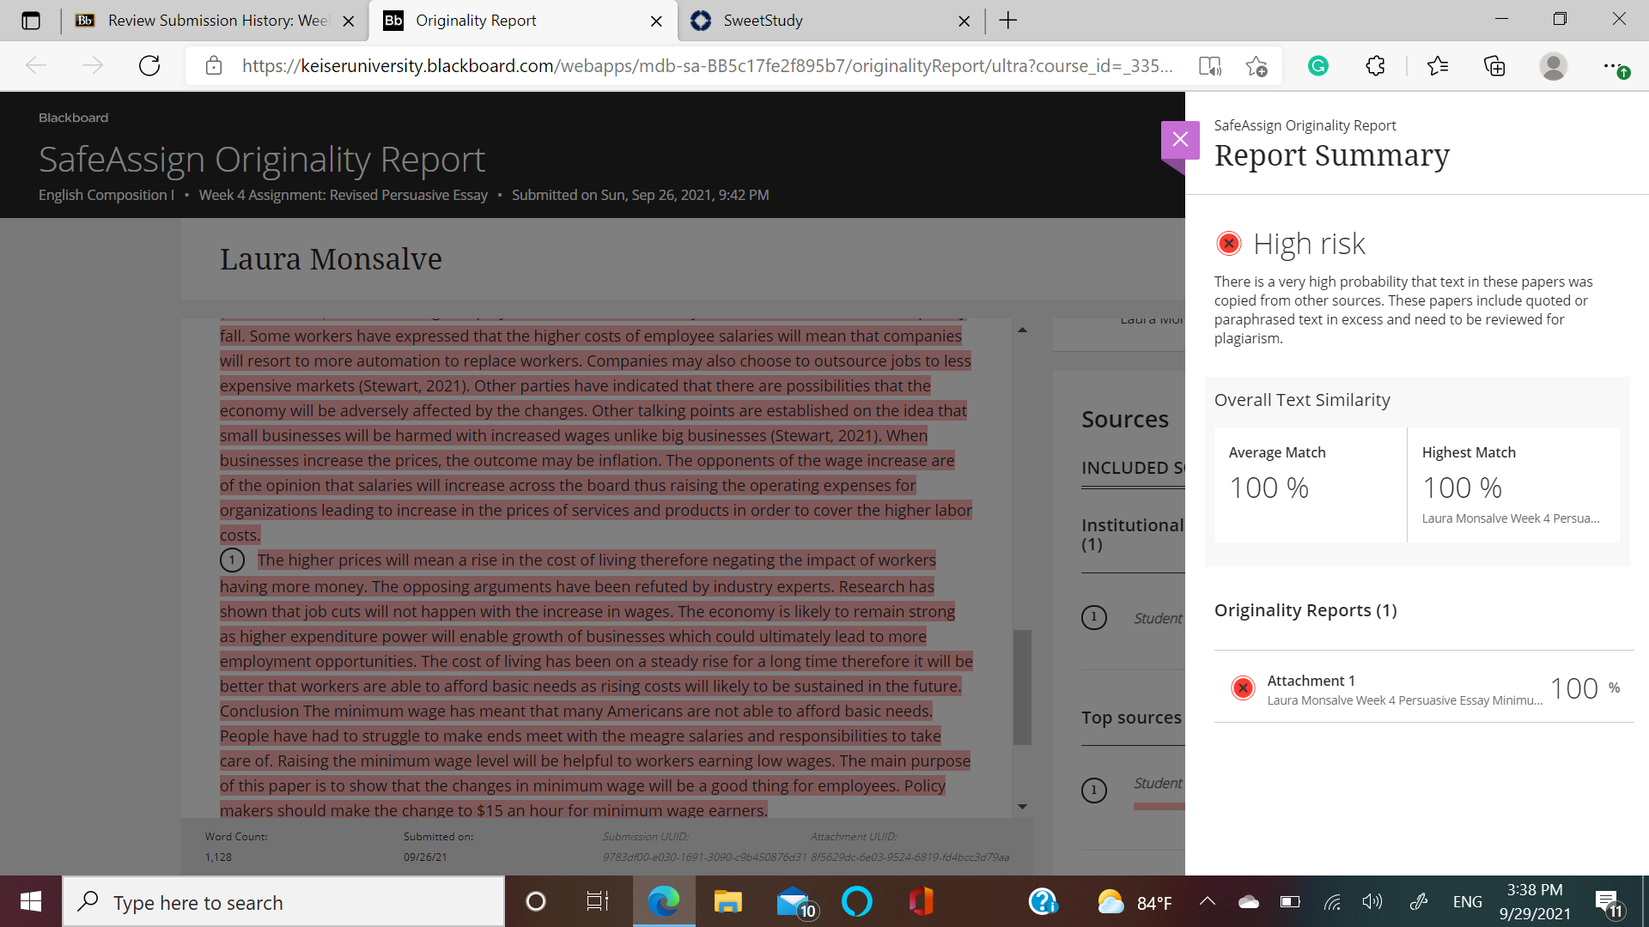Click the Submission UUID value

(704, 857)
